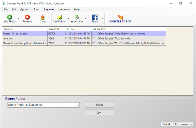The image size is (196, 128).
Task: Open the Help menu
Action: [x=77, y=10]
